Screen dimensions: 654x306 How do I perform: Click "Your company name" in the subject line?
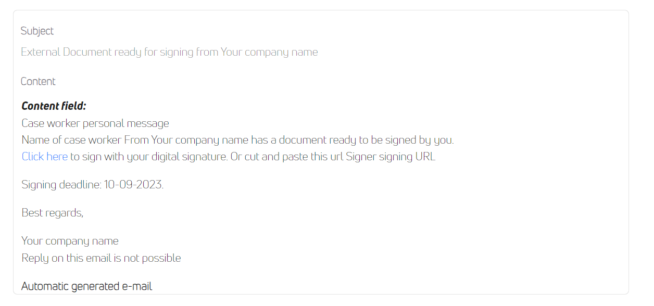(269, 52)
